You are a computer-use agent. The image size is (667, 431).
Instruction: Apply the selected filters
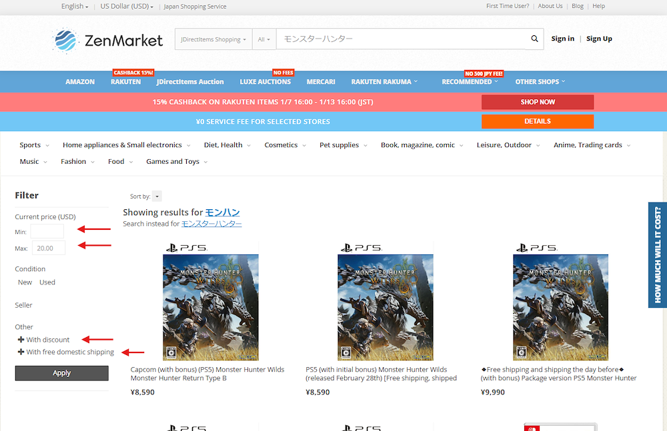click(61, 373)
